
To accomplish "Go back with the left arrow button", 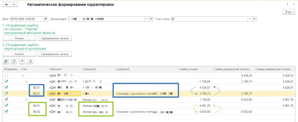I will pos(6,5).
